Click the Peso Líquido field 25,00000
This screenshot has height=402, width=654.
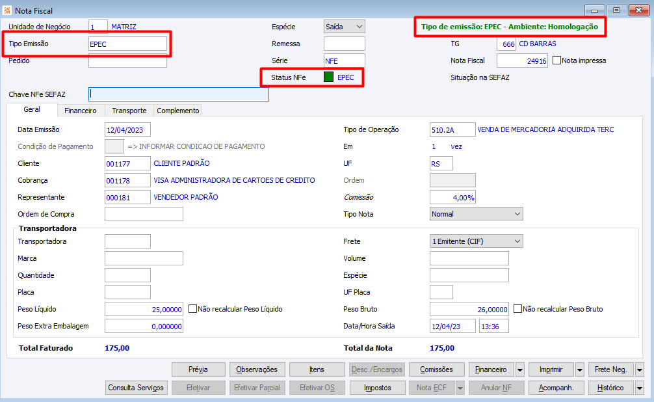click(x=144, y=310)
